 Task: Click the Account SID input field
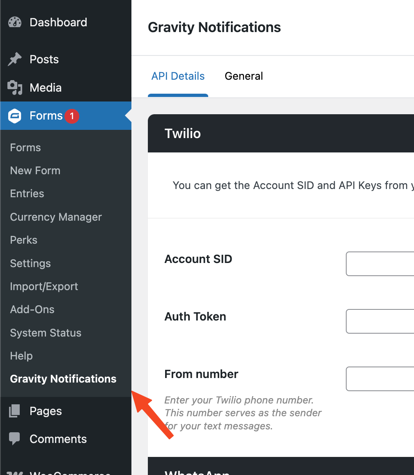(x=380, y=264)
